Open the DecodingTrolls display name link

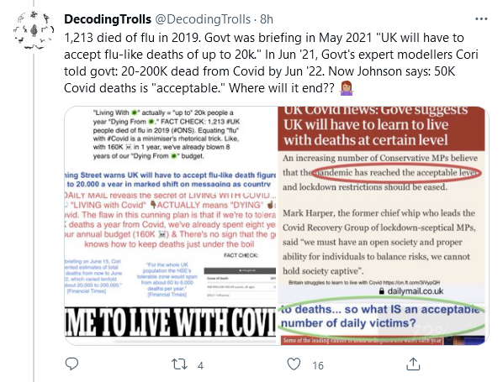(108, 19)
